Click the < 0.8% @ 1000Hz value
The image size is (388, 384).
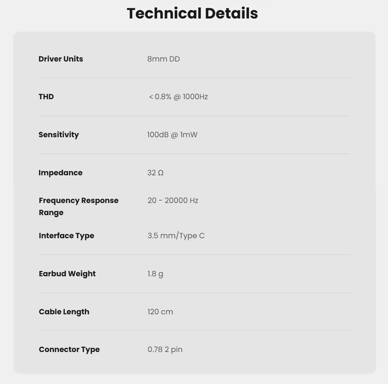click(178, 97)
